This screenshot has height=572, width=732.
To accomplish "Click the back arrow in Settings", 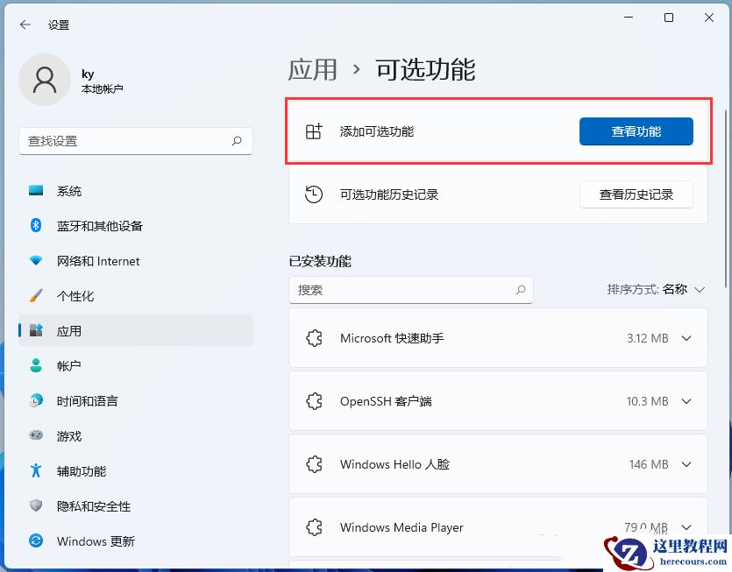I will [x=24, y=25].
